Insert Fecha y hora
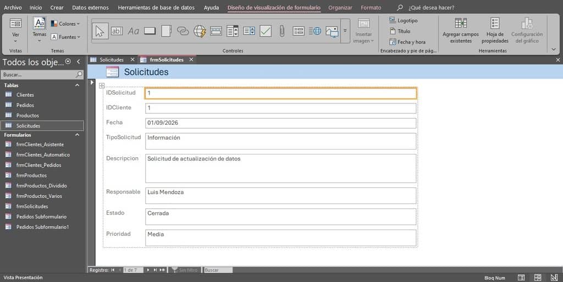This screenshot has height=282, width=563. click(x=407, y=42)
